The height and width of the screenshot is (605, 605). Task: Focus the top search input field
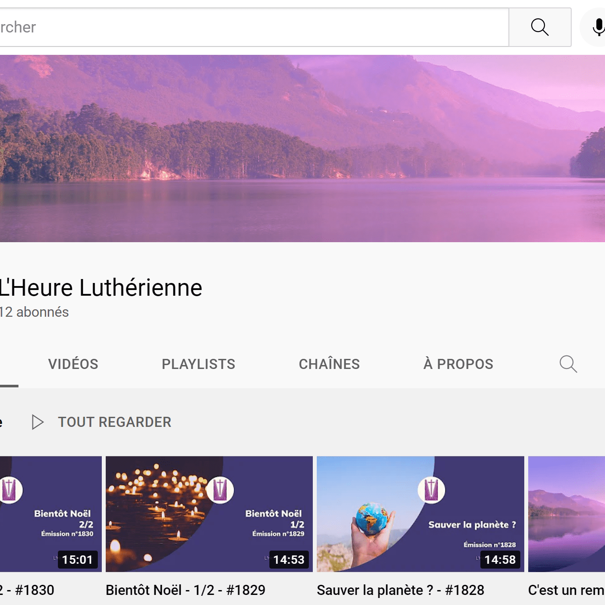point(250,27)
